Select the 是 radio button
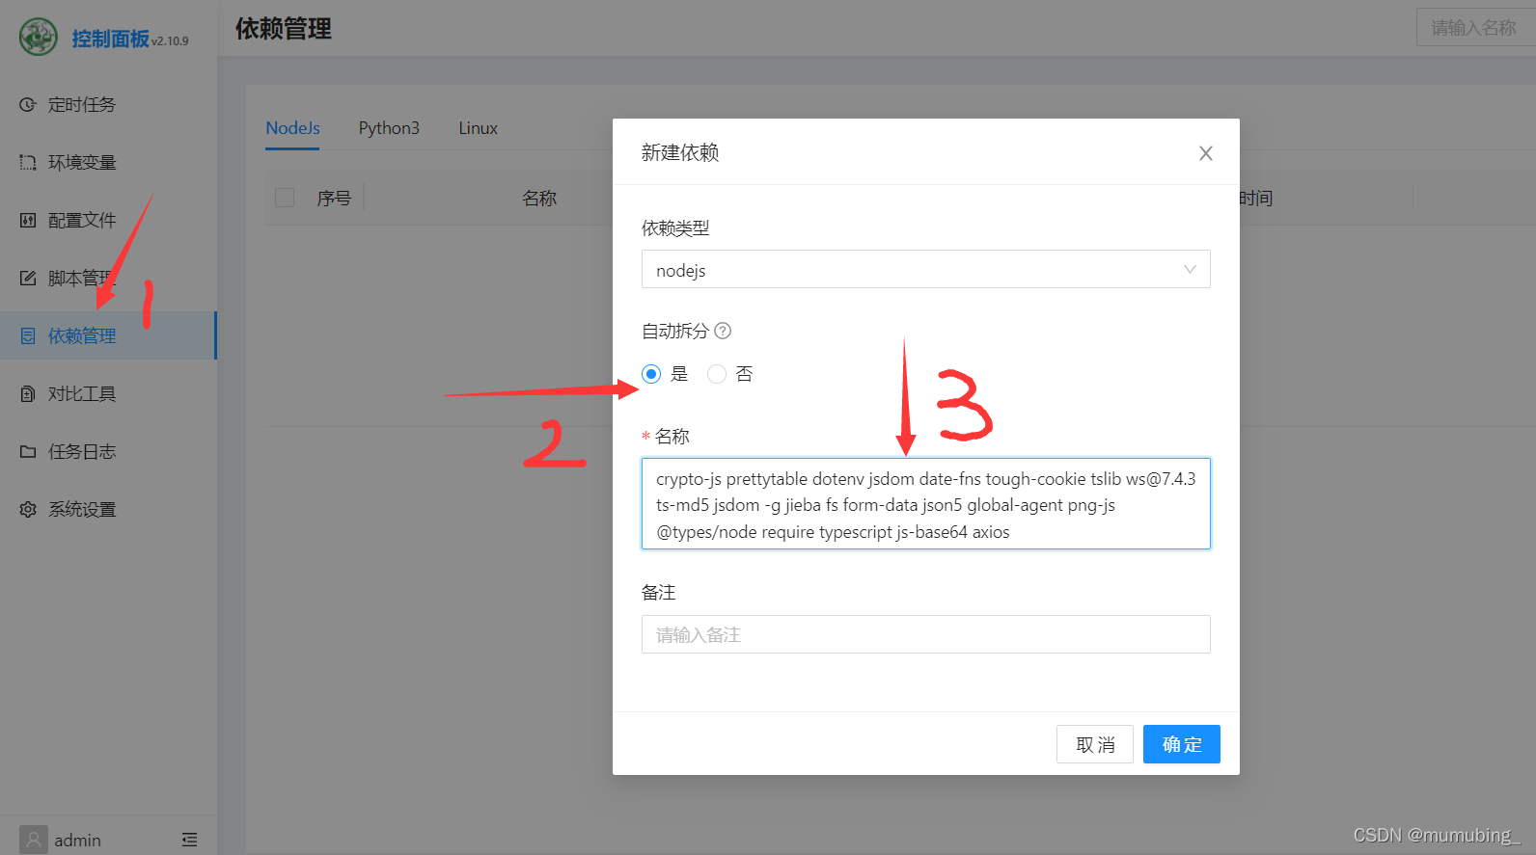Image resolution: width=1536 pixels, height=855 pixels. (x=651, y=374)
